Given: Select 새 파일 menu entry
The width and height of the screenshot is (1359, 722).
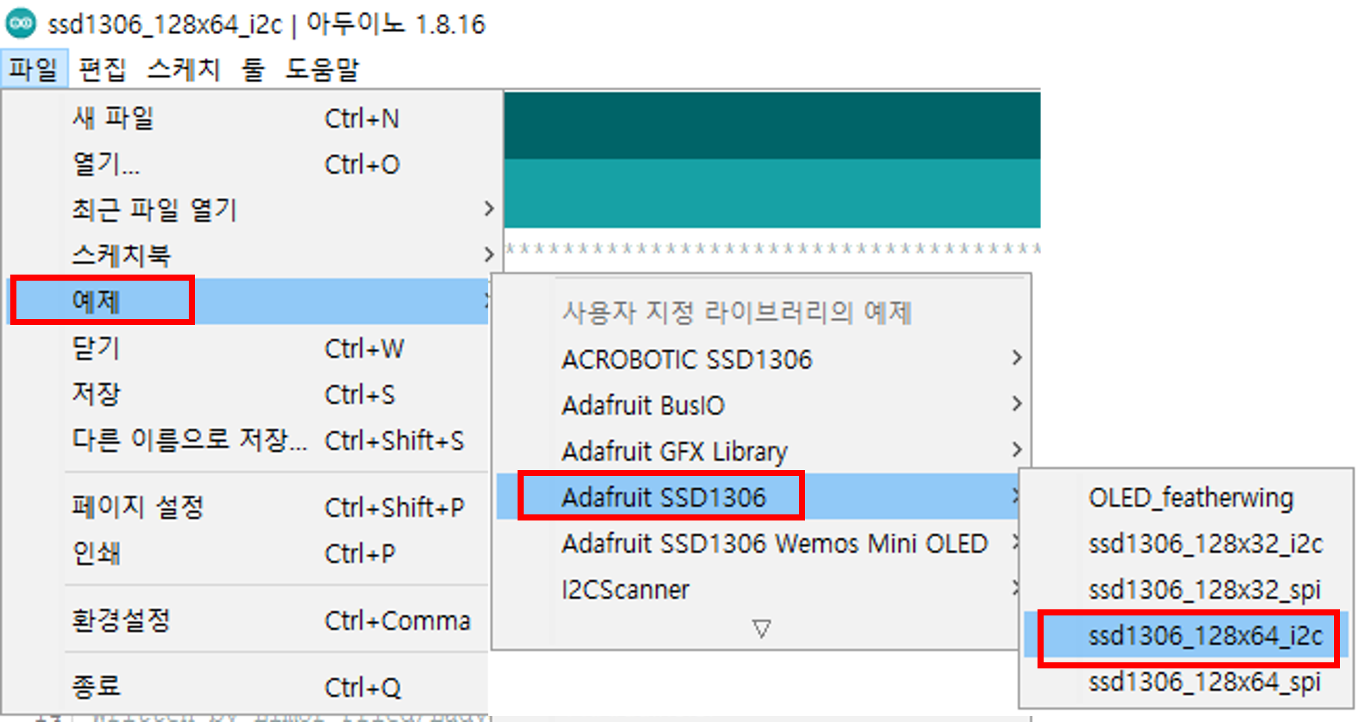Looking at the screenshot, I should 113,118.
